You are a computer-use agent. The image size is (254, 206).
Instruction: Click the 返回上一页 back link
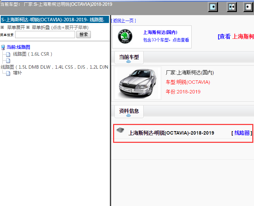[123, 21]
